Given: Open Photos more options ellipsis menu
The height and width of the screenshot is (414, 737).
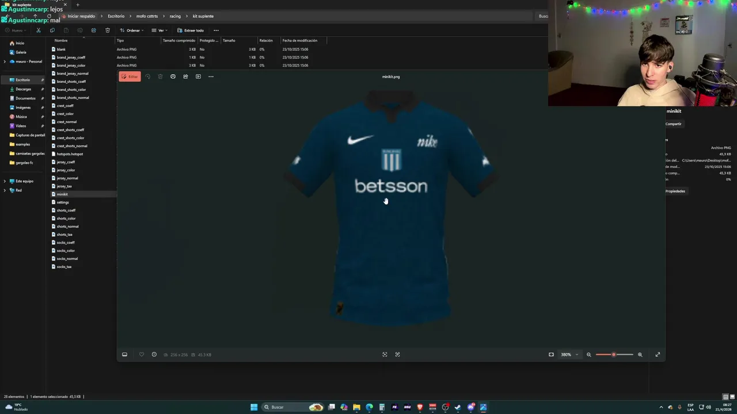Looking at the screenshot, I should (211, 76).
